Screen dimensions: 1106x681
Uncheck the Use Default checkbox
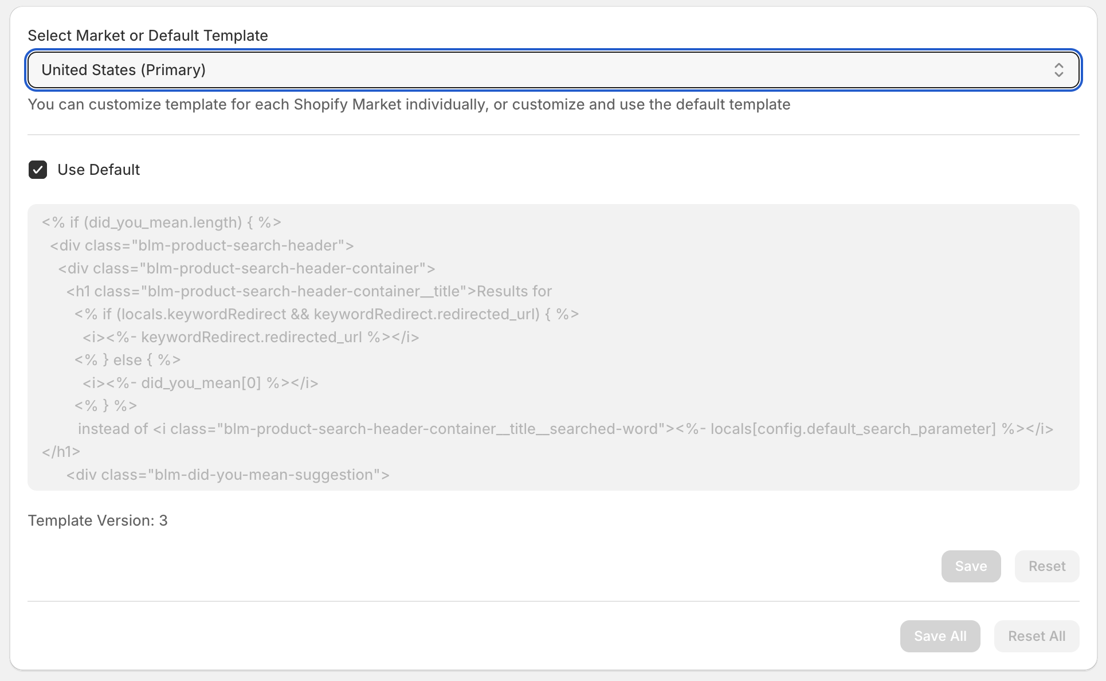(38, 170)
